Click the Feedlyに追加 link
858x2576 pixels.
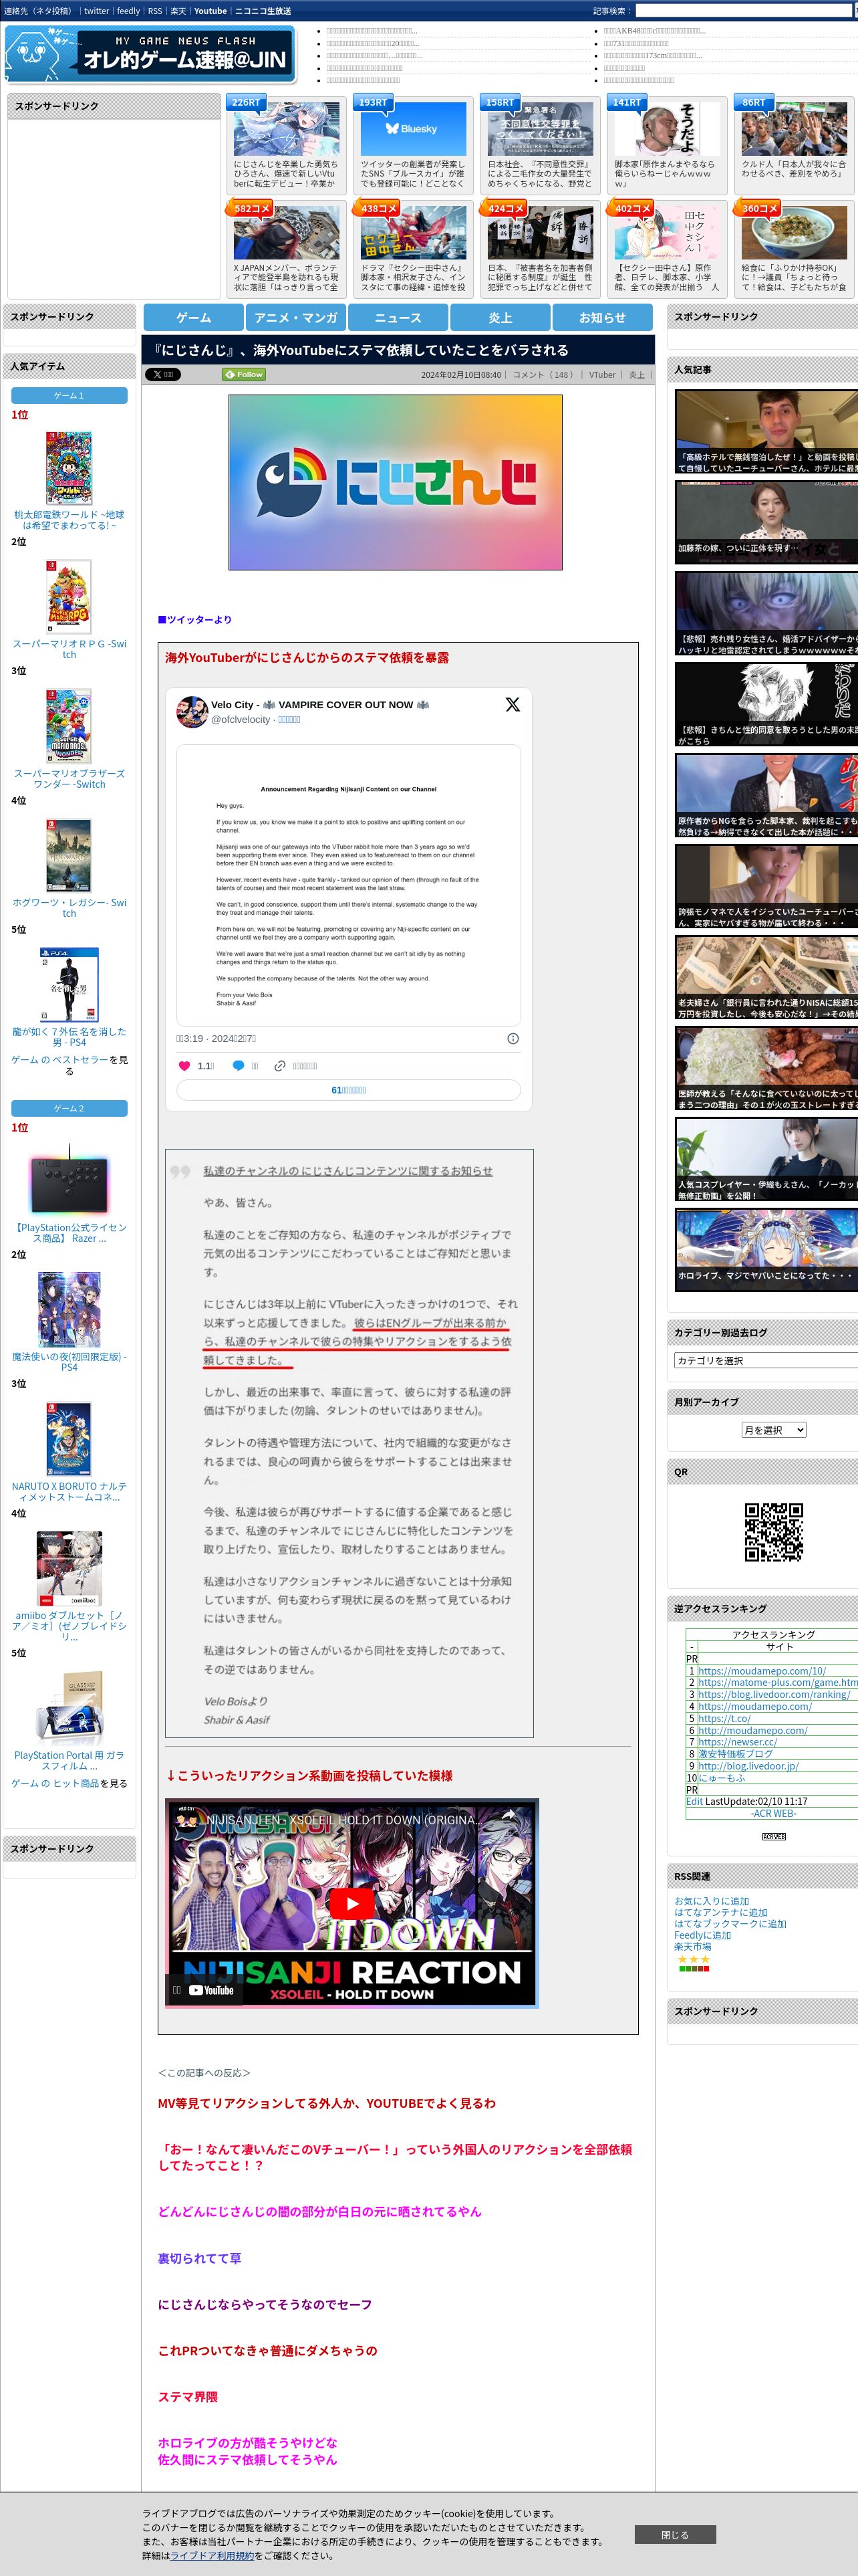tap(702, 1935)
